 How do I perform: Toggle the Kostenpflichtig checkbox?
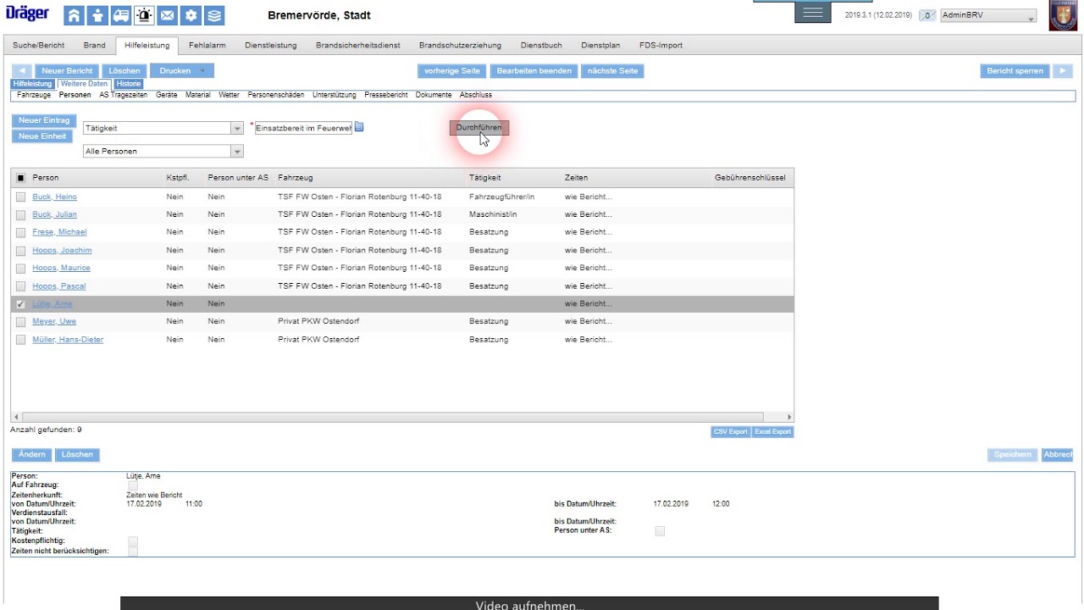pos(133,541)
